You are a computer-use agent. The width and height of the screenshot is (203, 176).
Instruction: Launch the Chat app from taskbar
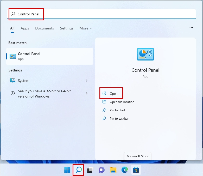(x=102, y=170)
